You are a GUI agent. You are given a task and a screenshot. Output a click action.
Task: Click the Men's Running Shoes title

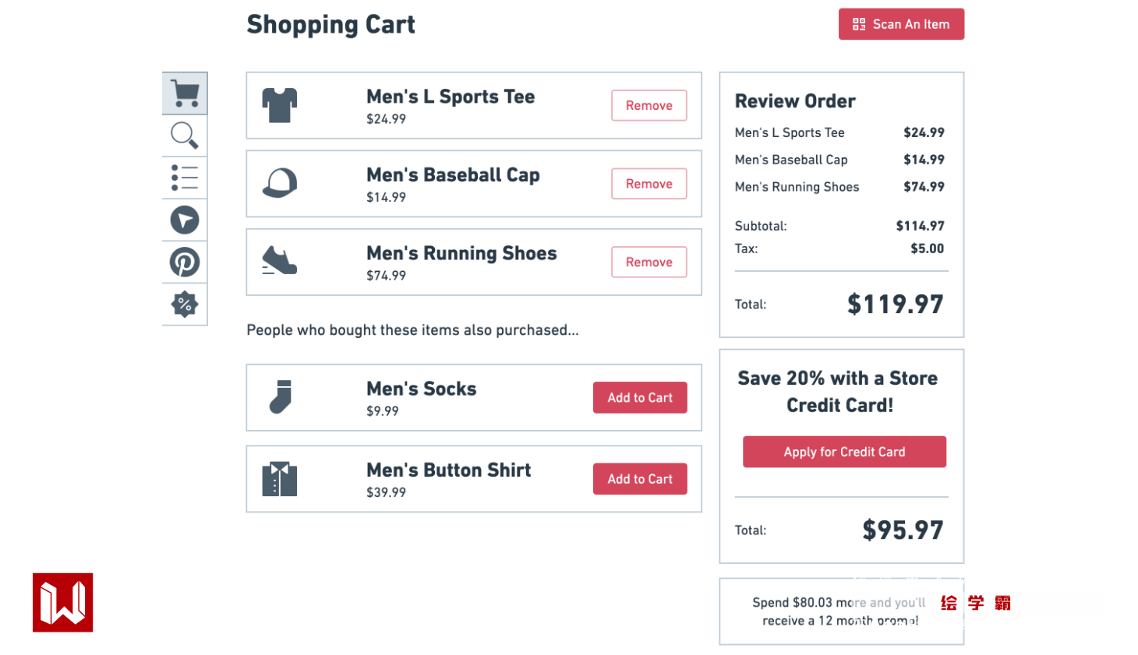tap(461, 253)
